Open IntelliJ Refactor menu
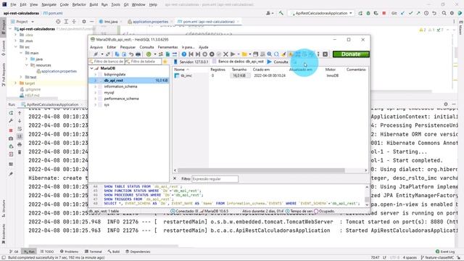 (79, 4)
